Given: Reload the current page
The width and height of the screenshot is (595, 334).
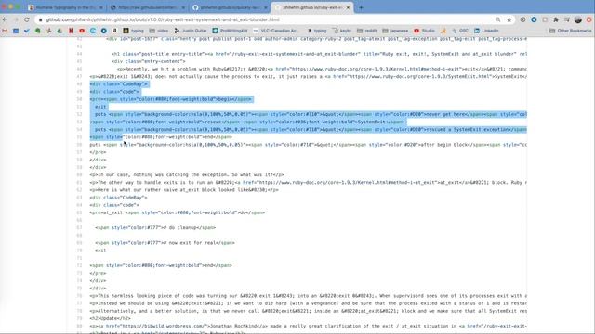Looking at the screenshot, I should 27,19.
